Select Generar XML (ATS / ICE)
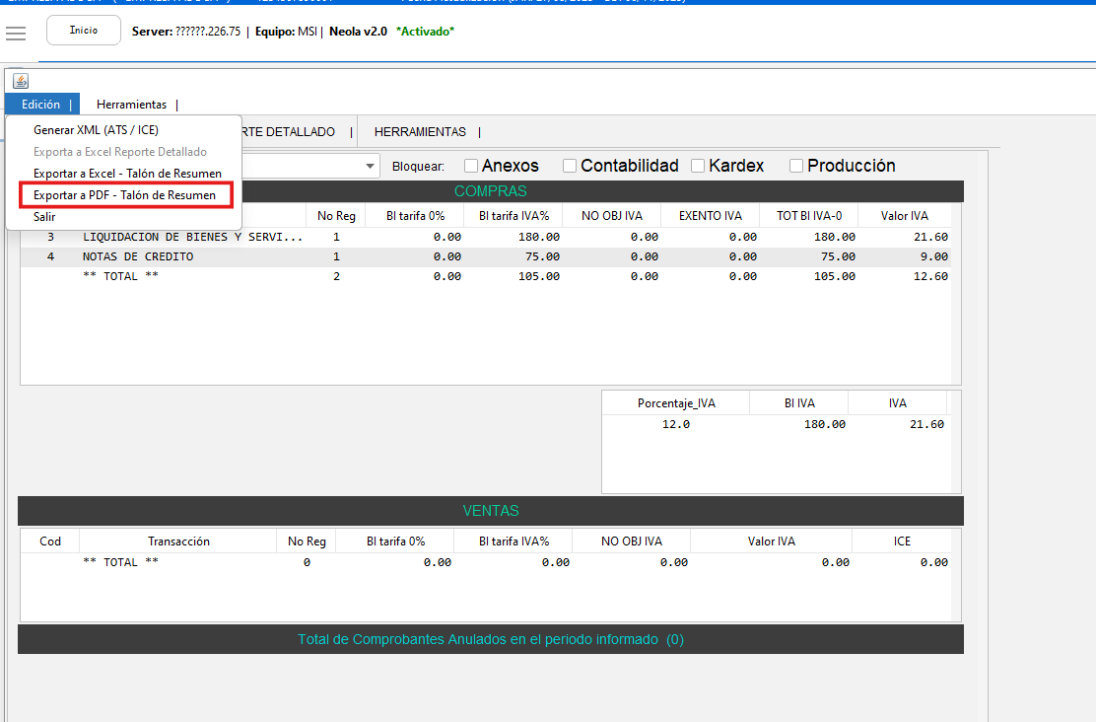 (96, 130)
